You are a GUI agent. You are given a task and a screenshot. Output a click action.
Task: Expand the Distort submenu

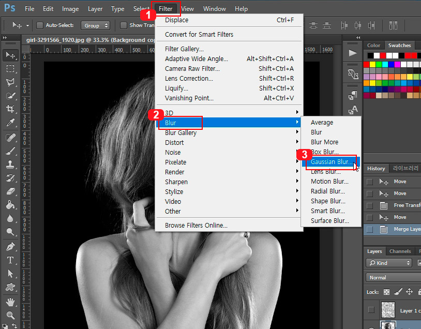pos(229,142)
